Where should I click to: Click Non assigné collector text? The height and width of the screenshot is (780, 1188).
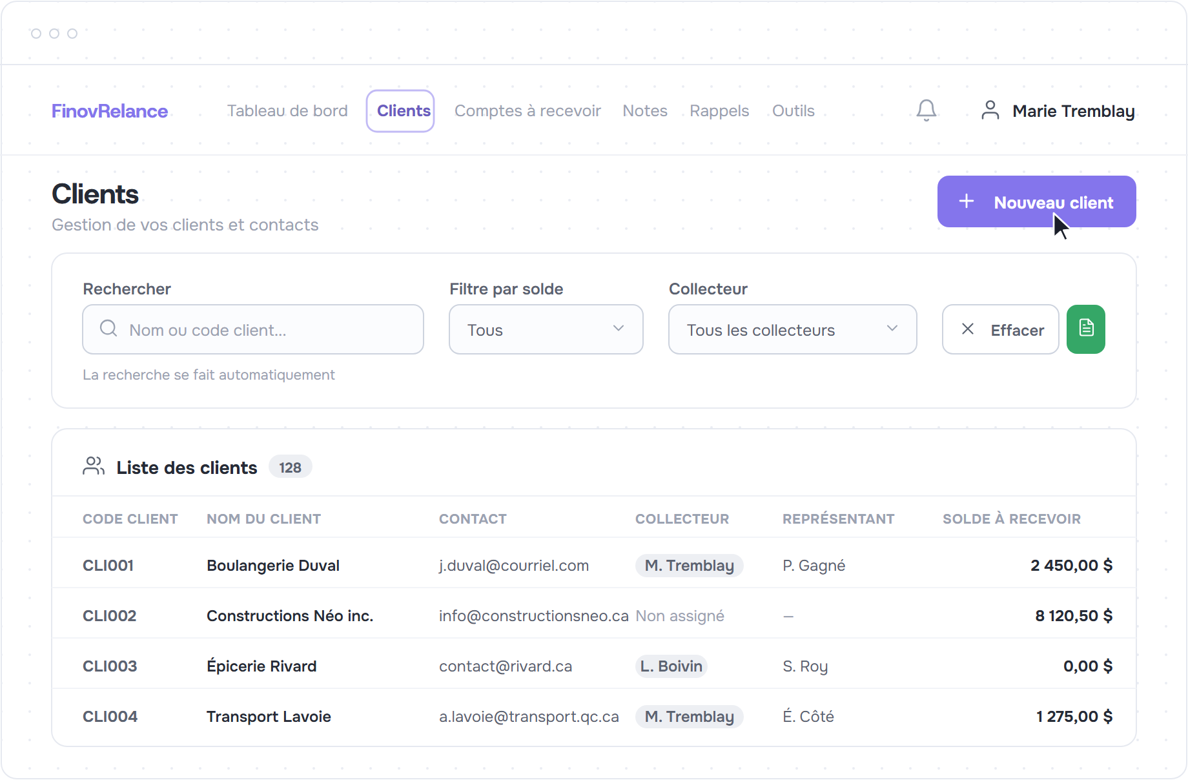[680, 616]
